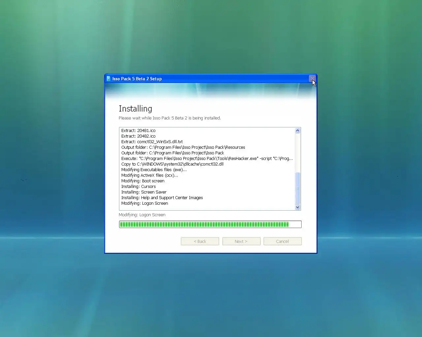Select 'Installing: Screen Saver' log line
This screenshot has height=337, width=422.
(144, 192)
